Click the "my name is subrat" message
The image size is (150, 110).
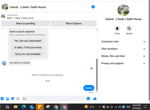(x=19, y=63)
